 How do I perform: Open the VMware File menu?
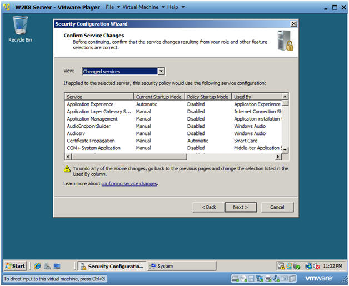[113, 7]
